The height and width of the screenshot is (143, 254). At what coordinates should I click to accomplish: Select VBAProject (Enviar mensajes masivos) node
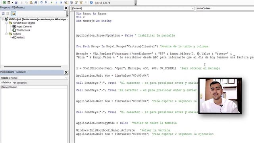(37, 19)
